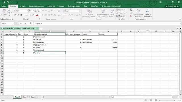Cancel the cell entry with the X icon
Screen dimensions: 182x102
pyautogui.click(x=21, y=23)
